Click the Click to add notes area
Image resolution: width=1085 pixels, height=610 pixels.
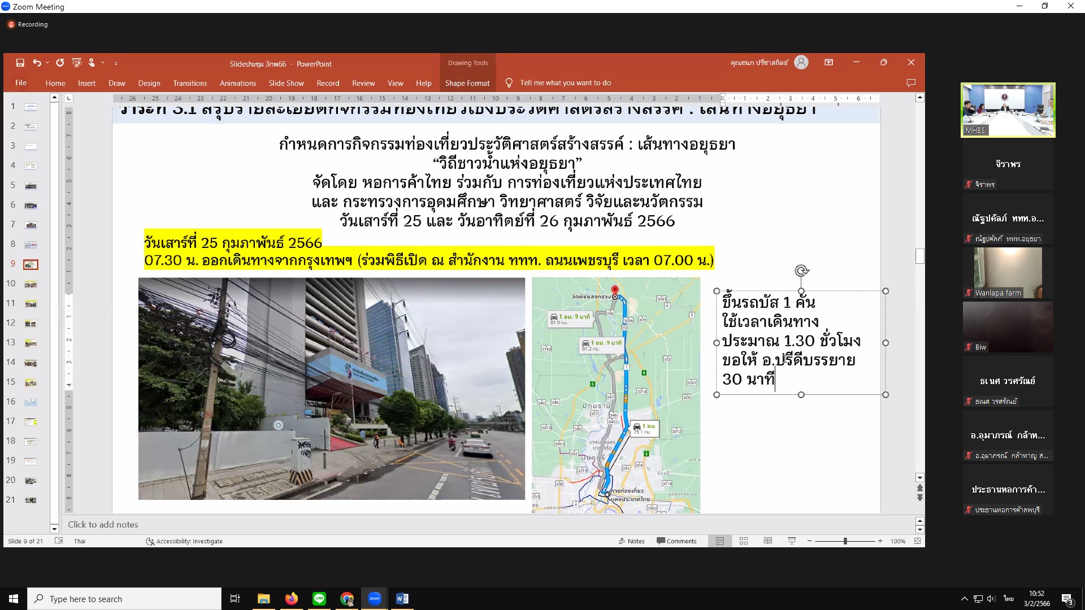[103, 525]
